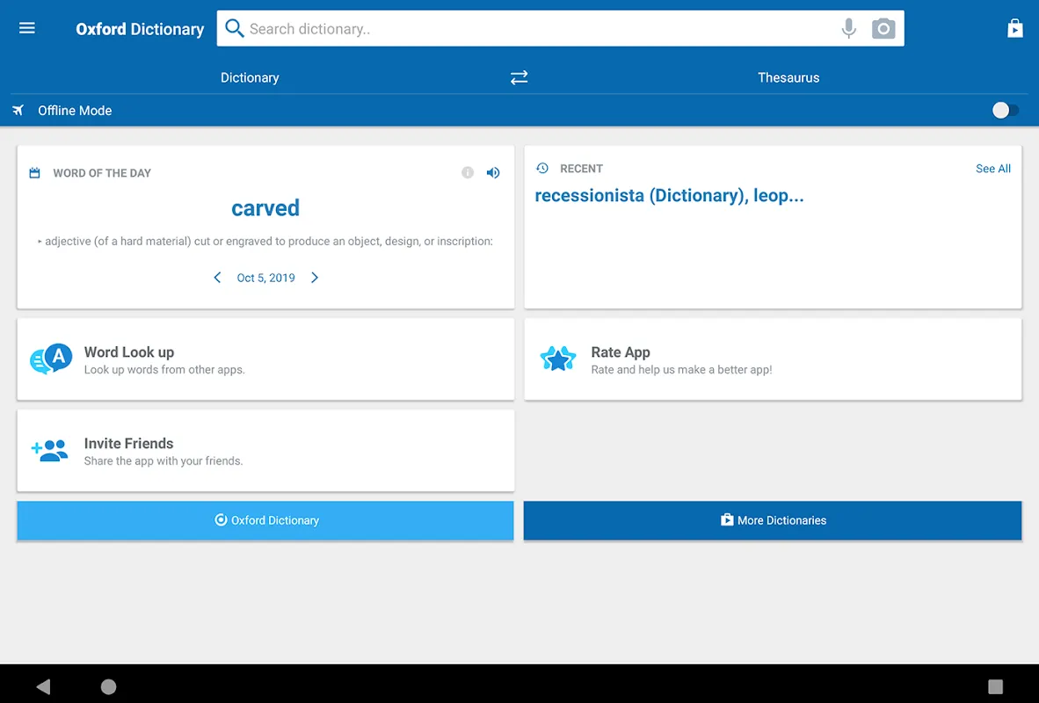This screenshot has width=1039, height=703.
Task: Show Word of the Day info icon
Action: click(468, 173)
